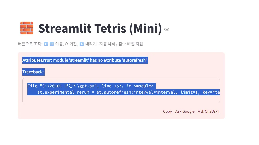The image size is (259, 145).
Task: Click the Traceback: label
Action: 33,72
